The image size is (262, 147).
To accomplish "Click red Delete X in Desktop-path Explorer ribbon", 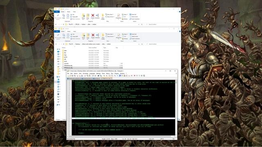I will tap(93, 35).
